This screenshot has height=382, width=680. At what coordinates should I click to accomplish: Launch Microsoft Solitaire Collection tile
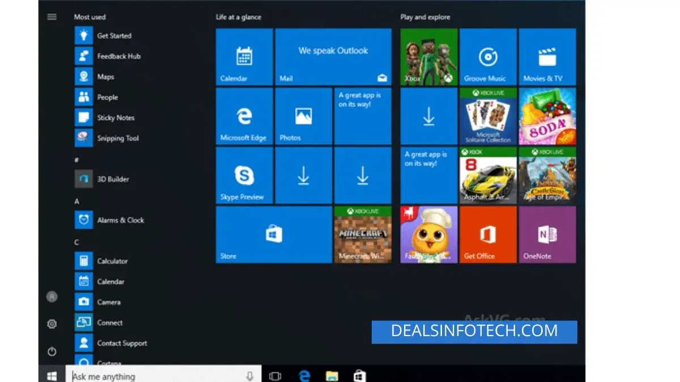click(488, 116)
